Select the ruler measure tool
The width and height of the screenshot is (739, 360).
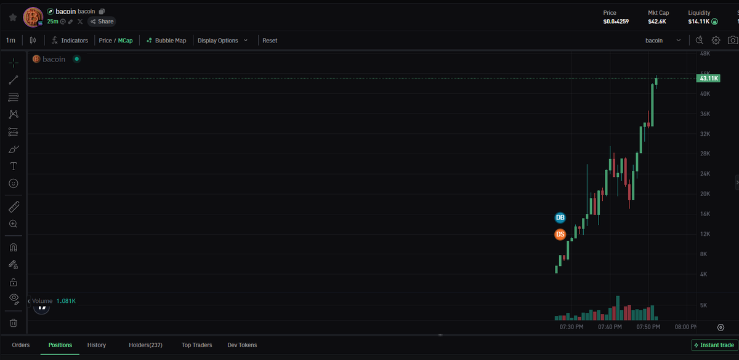14,206
